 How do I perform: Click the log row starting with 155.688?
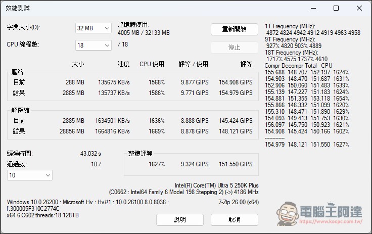307,72
